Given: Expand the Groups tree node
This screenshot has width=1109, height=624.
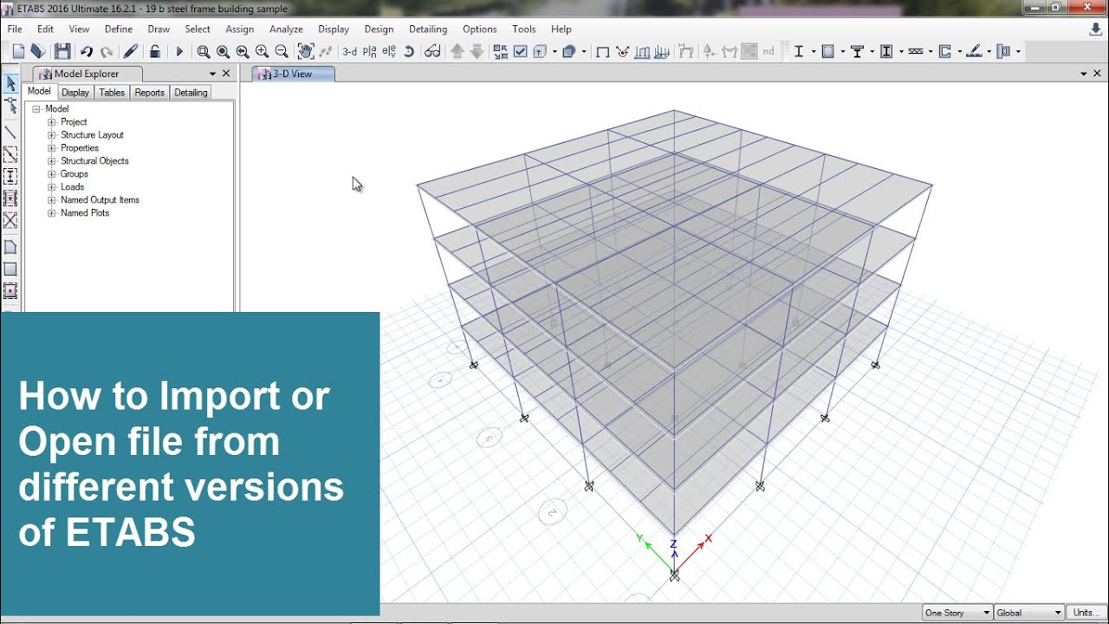Looking at the screenshot, I should [52, 174].
